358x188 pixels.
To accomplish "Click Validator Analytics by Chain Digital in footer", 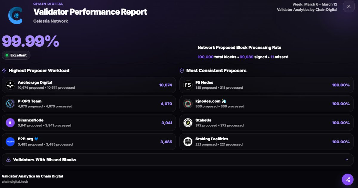I will pos(33,176).
